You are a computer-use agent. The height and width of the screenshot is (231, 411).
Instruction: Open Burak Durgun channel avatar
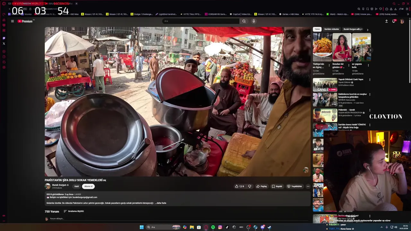pos(48,186)
